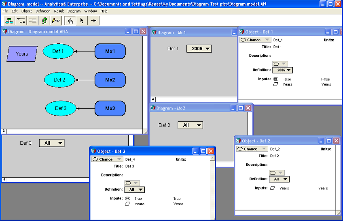
Task: Select the Draw Arrows tool
Action: (x=93, y=21)
